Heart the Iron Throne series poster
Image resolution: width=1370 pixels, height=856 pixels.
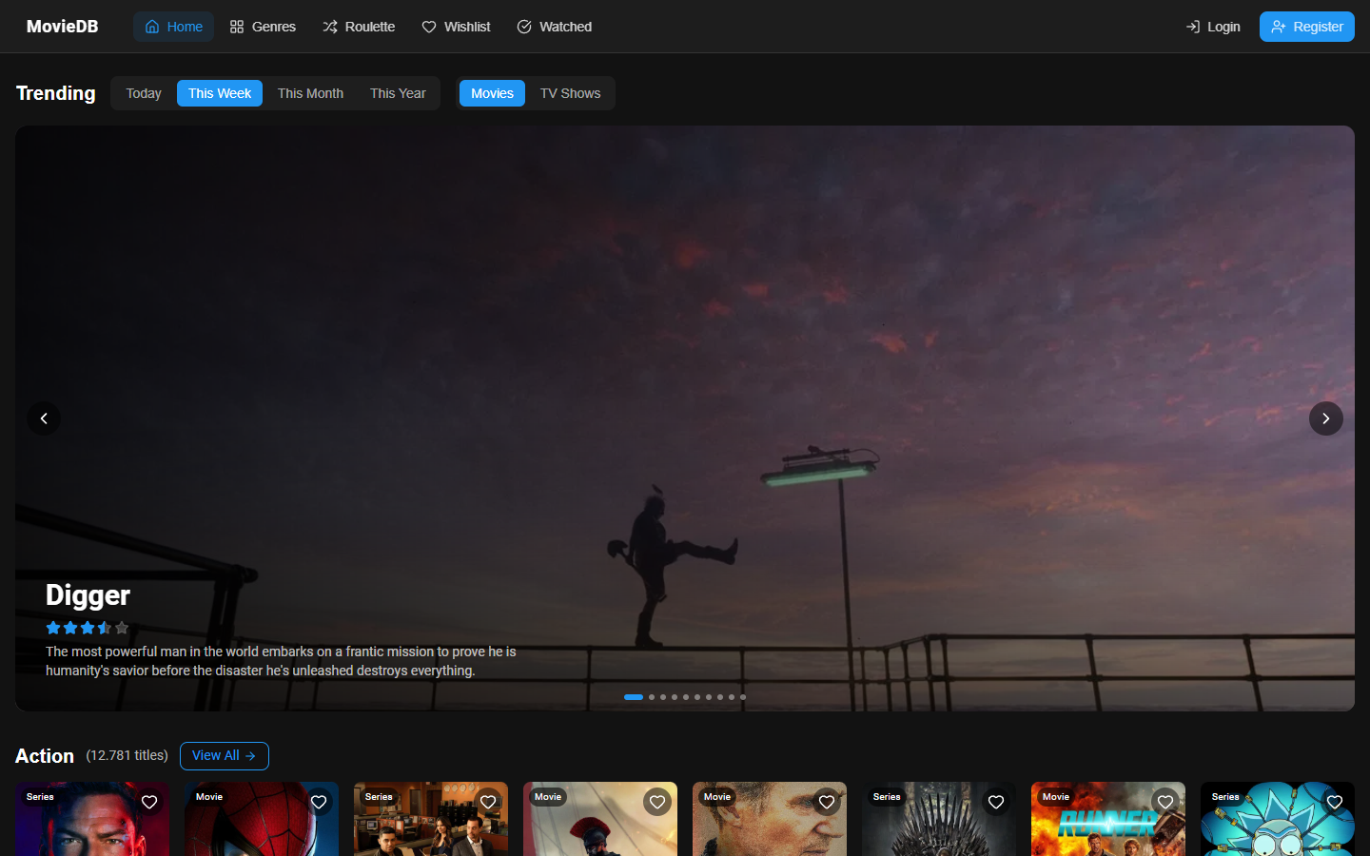coord(996,802)
